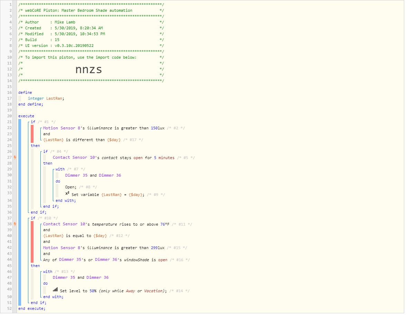407x315 pixels.
Task: Select the LastRan is different than $day condition
Action: [x=82, y=140]
